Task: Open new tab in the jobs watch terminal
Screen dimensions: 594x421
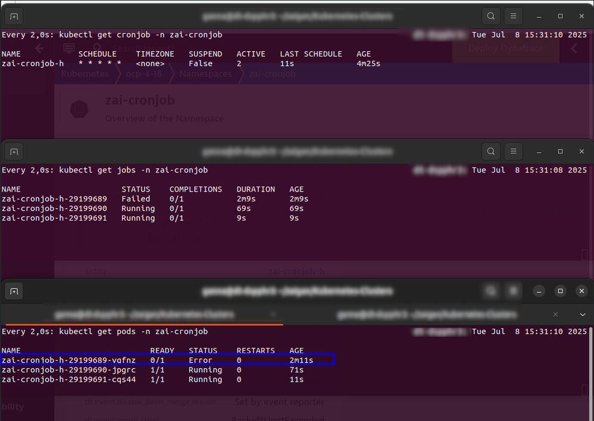Action: (x=14, y=152)
